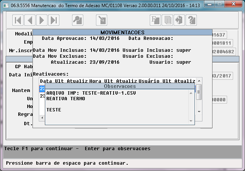Click the Data Ult Atualiz column header
The width and height of the screenshot is (245, 171).
64,81
